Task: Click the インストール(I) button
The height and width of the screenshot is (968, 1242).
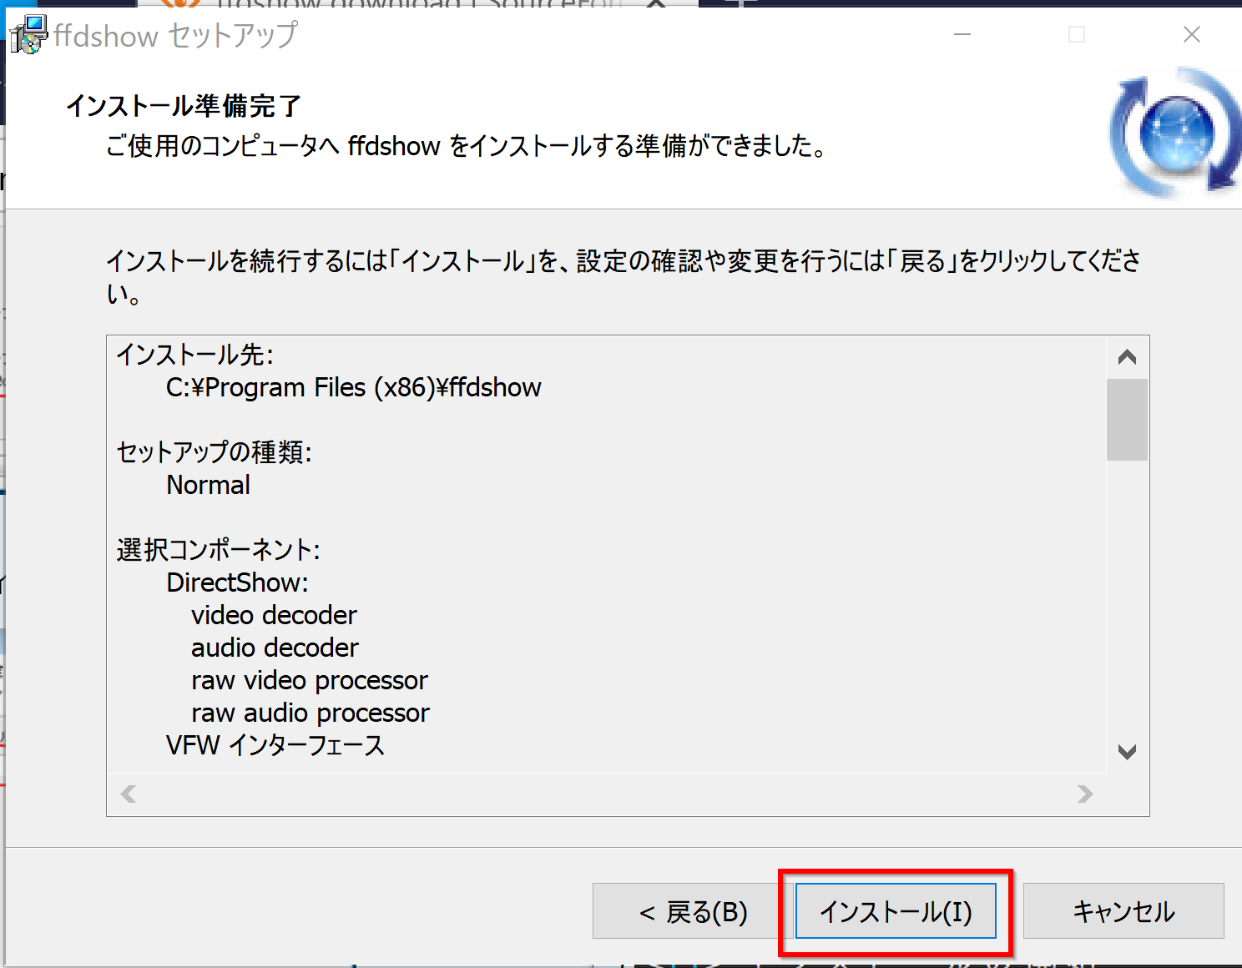Action: point(896,911)
